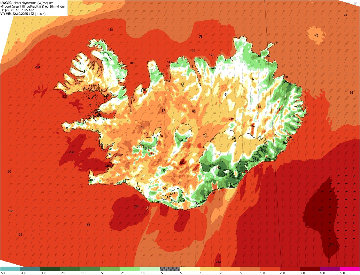Click the map value 316
This screenshot has width=360, height=275.
[332, 244]
